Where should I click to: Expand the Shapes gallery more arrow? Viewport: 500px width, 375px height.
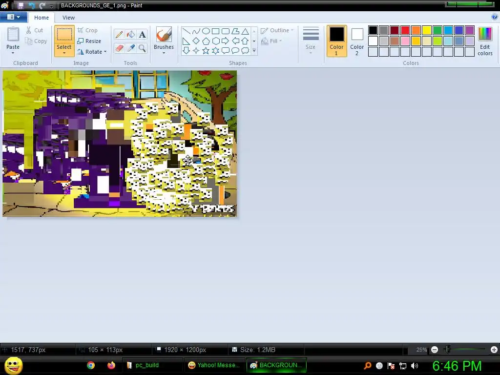point(254,50)
